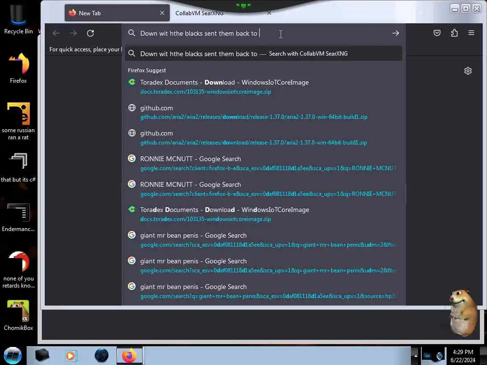Click the volume speaker tray icon
This screenshot has width=487, height=365.
[439, 356]
